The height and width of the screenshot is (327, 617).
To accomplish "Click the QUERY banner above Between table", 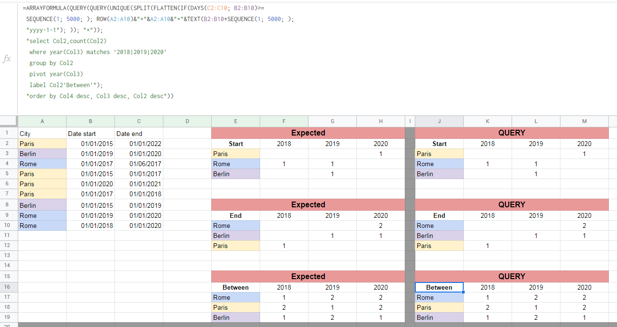I will pyautogui.click(x=512, y=277).
